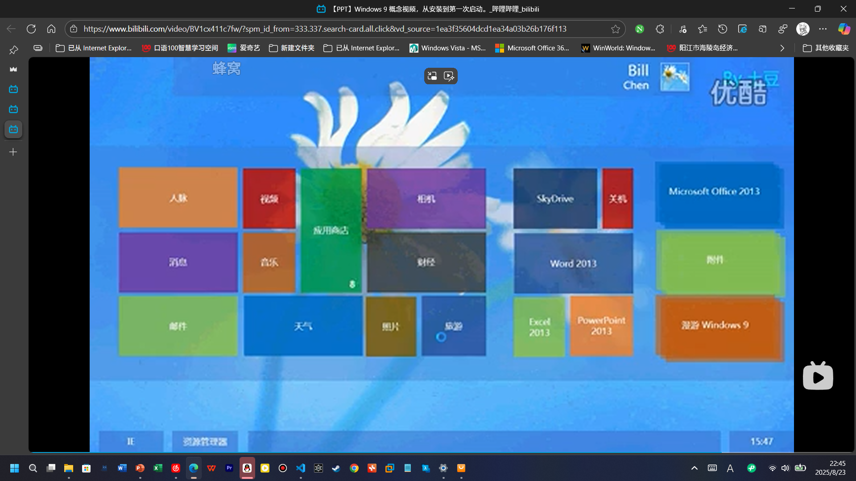Switch to the first Bilibili vertical tab
This screenshot has width=856, height=481.
pyautogui.click(x=13, y=89)
